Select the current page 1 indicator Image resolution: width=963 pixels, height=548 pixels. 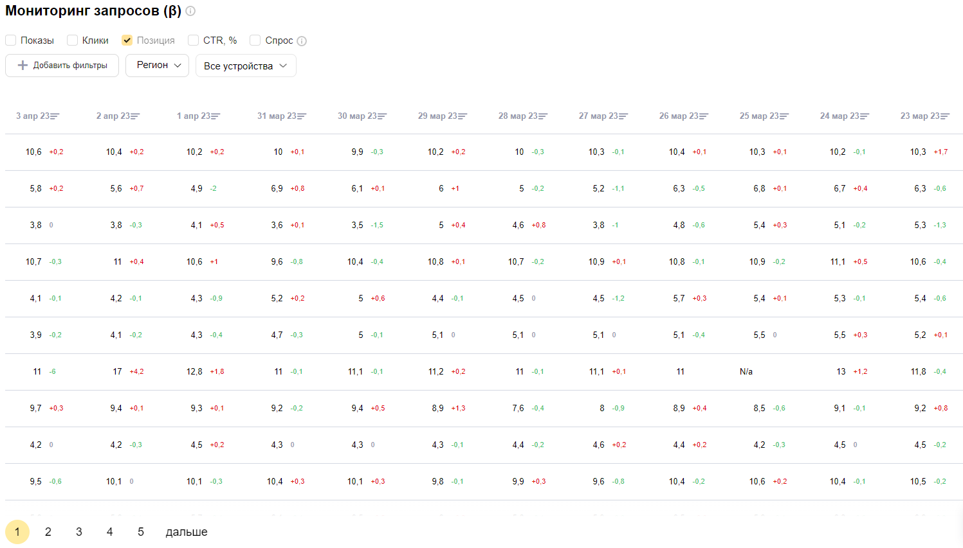(17, 532)
